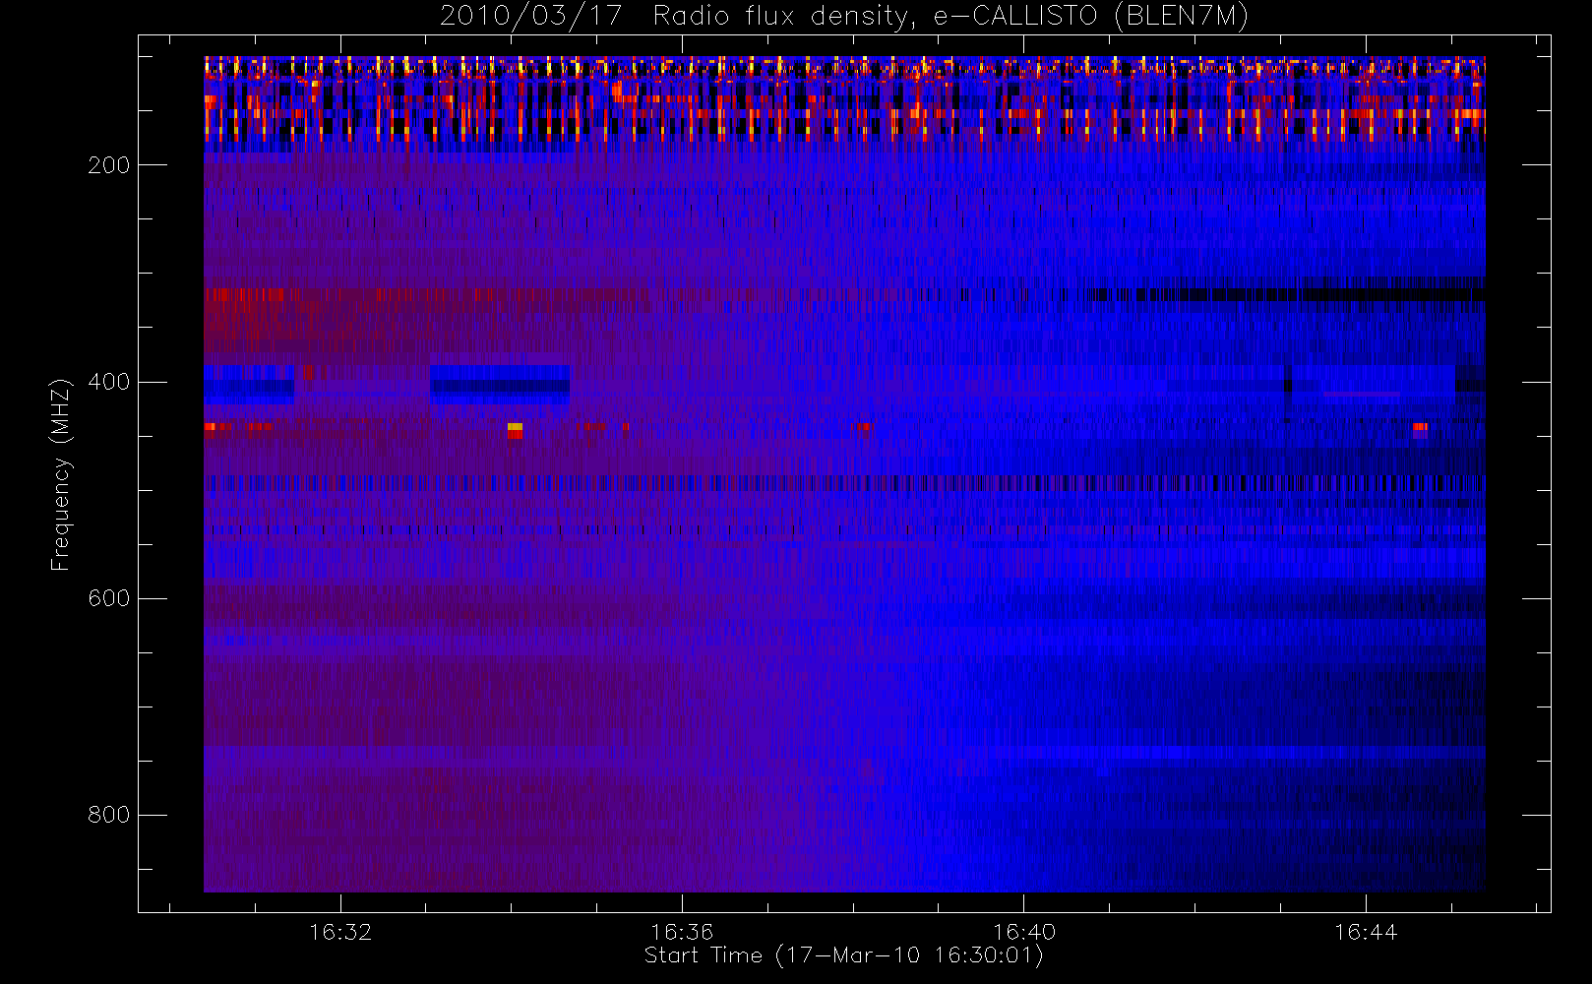This screenshot has width=1592, height=984.
Task: Click the 'Start Time (17-Mar-10 16:30:01)' axis label
Action: pyautogui.click(x=843, y=955)
